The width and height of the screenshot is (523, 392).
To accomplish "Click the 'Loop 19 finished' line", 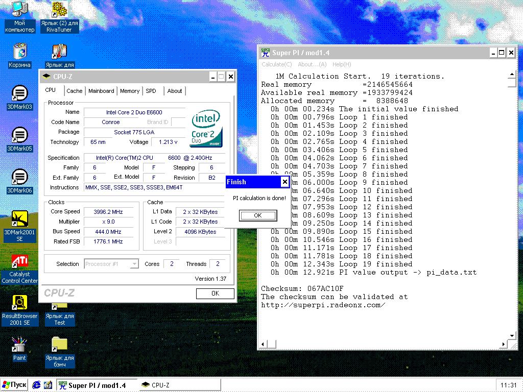I will (x=341, y=264).
